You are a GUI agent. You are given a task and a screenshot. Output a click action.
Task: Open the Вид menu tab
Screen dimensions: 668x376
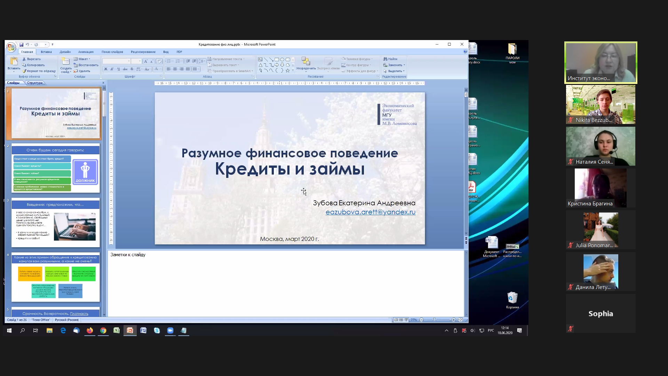(165, 52)
